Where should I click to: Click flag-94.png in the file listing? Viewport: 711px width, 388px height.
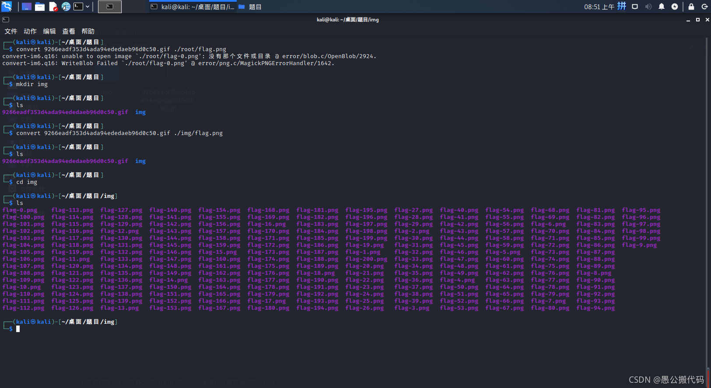coord(595,308)
